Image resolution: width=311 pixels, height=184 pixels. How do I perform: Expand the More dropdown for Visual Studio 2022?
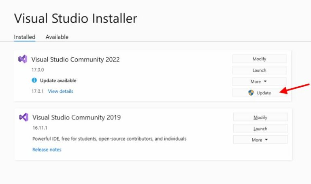tap(259, 81)
